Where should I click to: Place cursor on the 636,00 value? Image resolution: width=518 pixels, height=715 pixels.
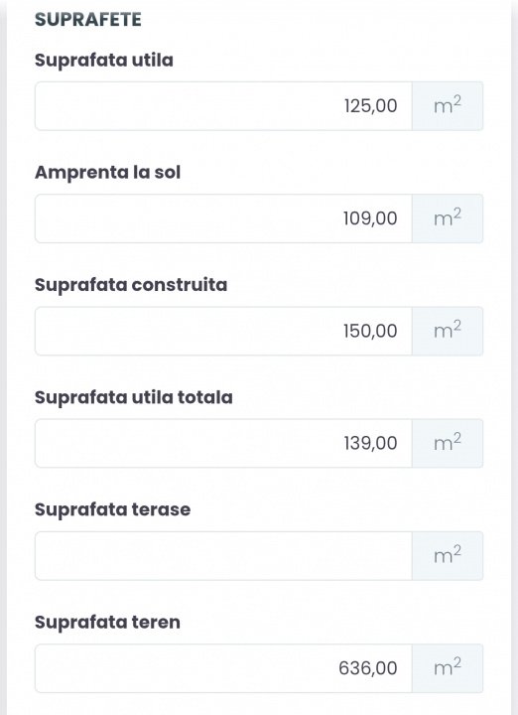pyautogui.click(x=368, y=668)
